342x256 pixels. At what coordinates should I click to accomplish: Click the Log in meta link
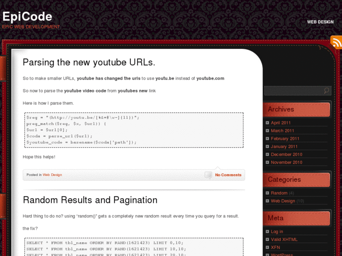[277, 232]
